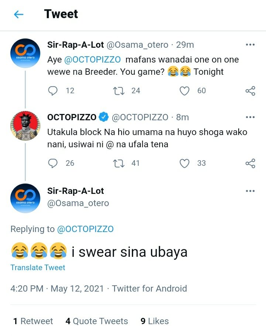Open OCTOPIZZO's profile picture

25,125
